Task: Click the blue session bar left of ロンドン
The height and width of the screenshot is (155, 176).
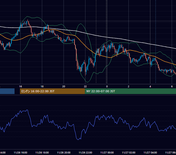Action: pyautogui.click(x=7, y=91)
